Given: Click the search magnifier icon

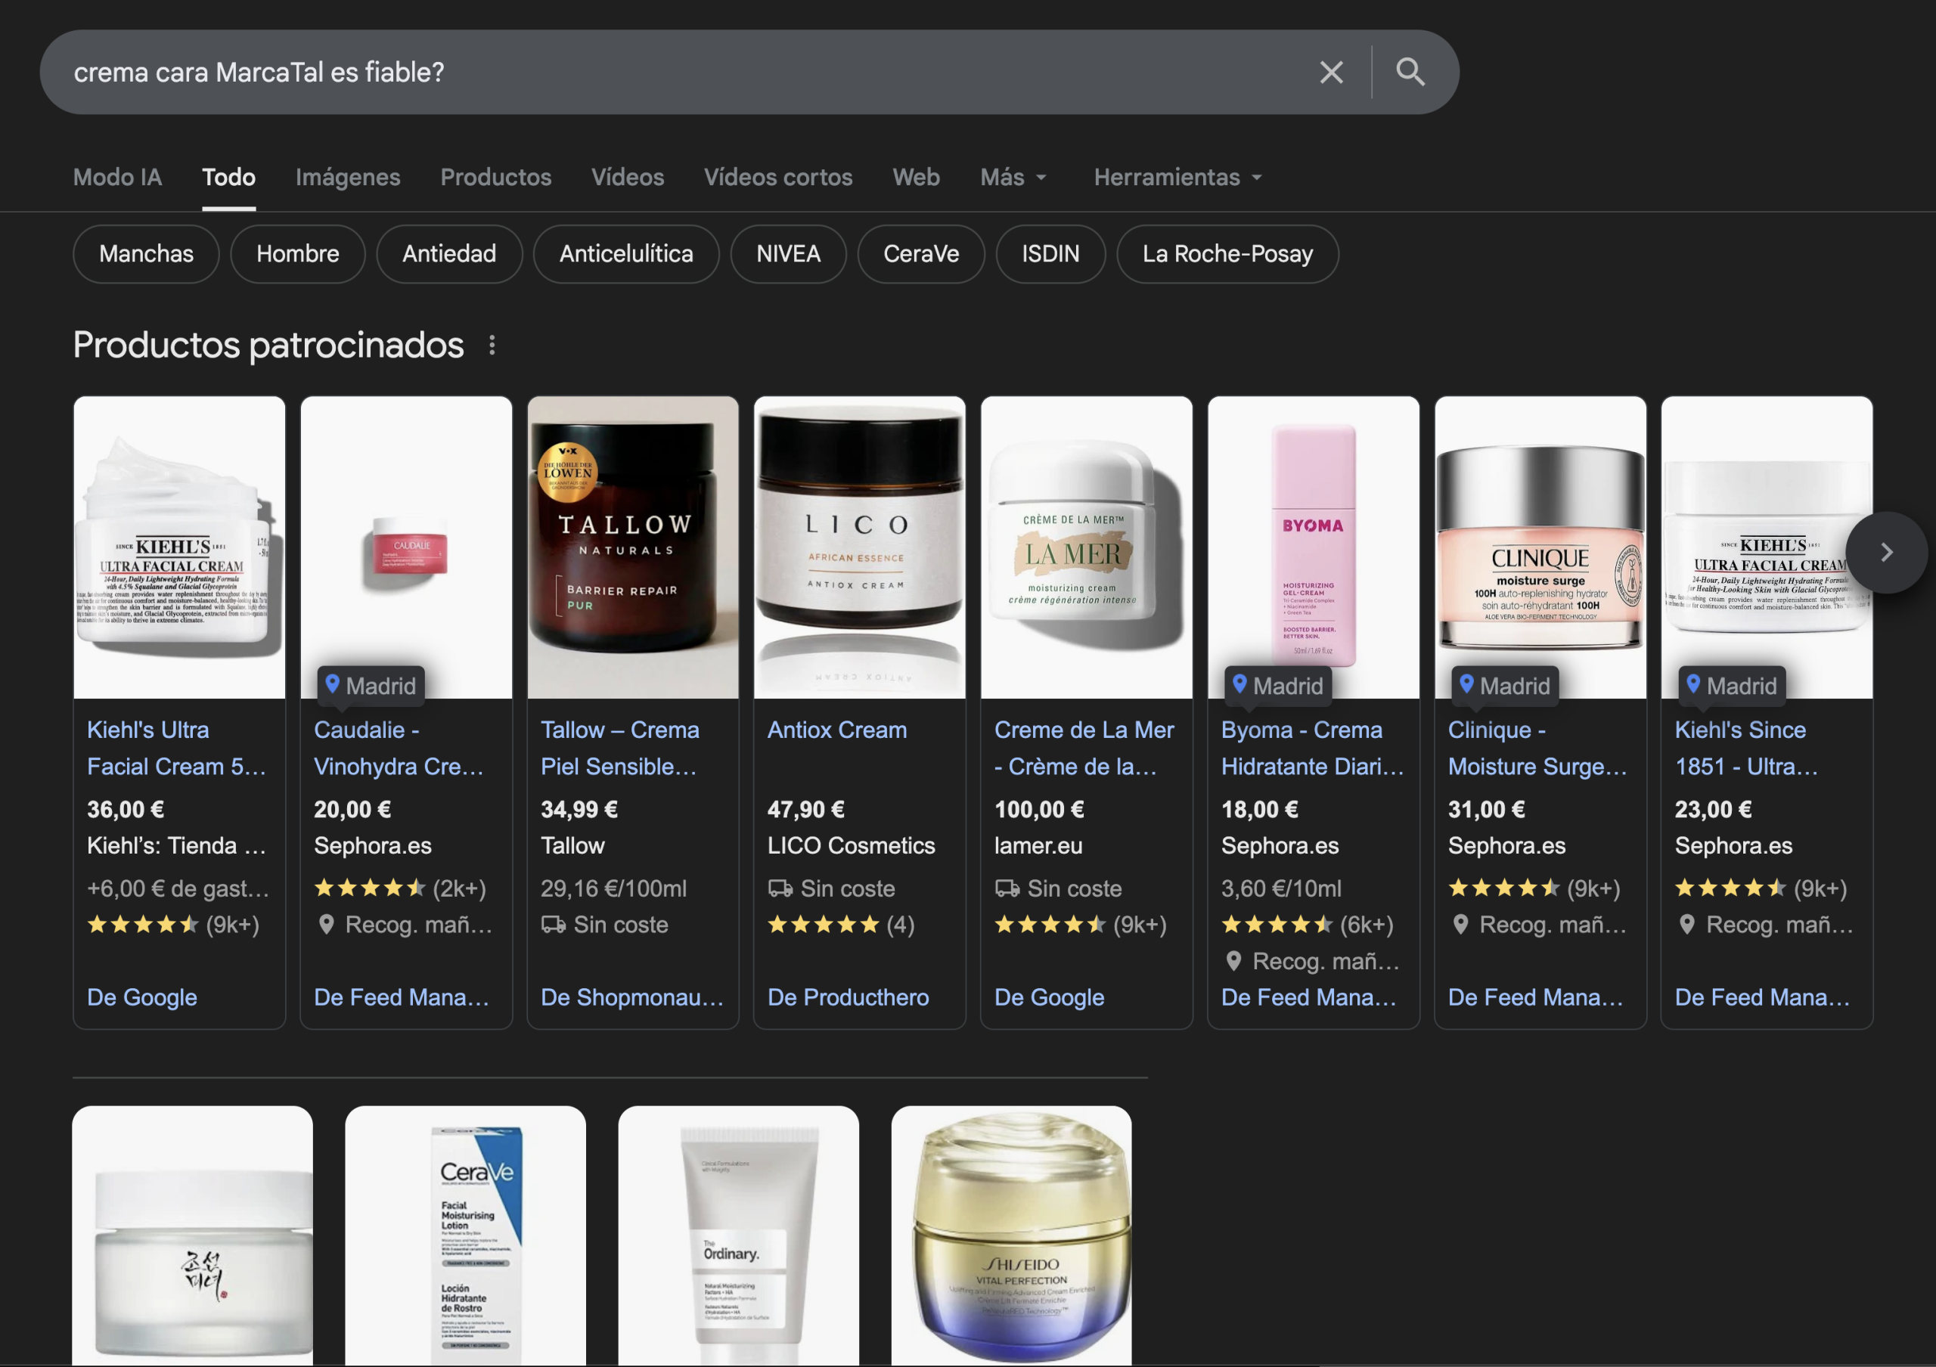Looking at the screenshot, I should 1409,72.
